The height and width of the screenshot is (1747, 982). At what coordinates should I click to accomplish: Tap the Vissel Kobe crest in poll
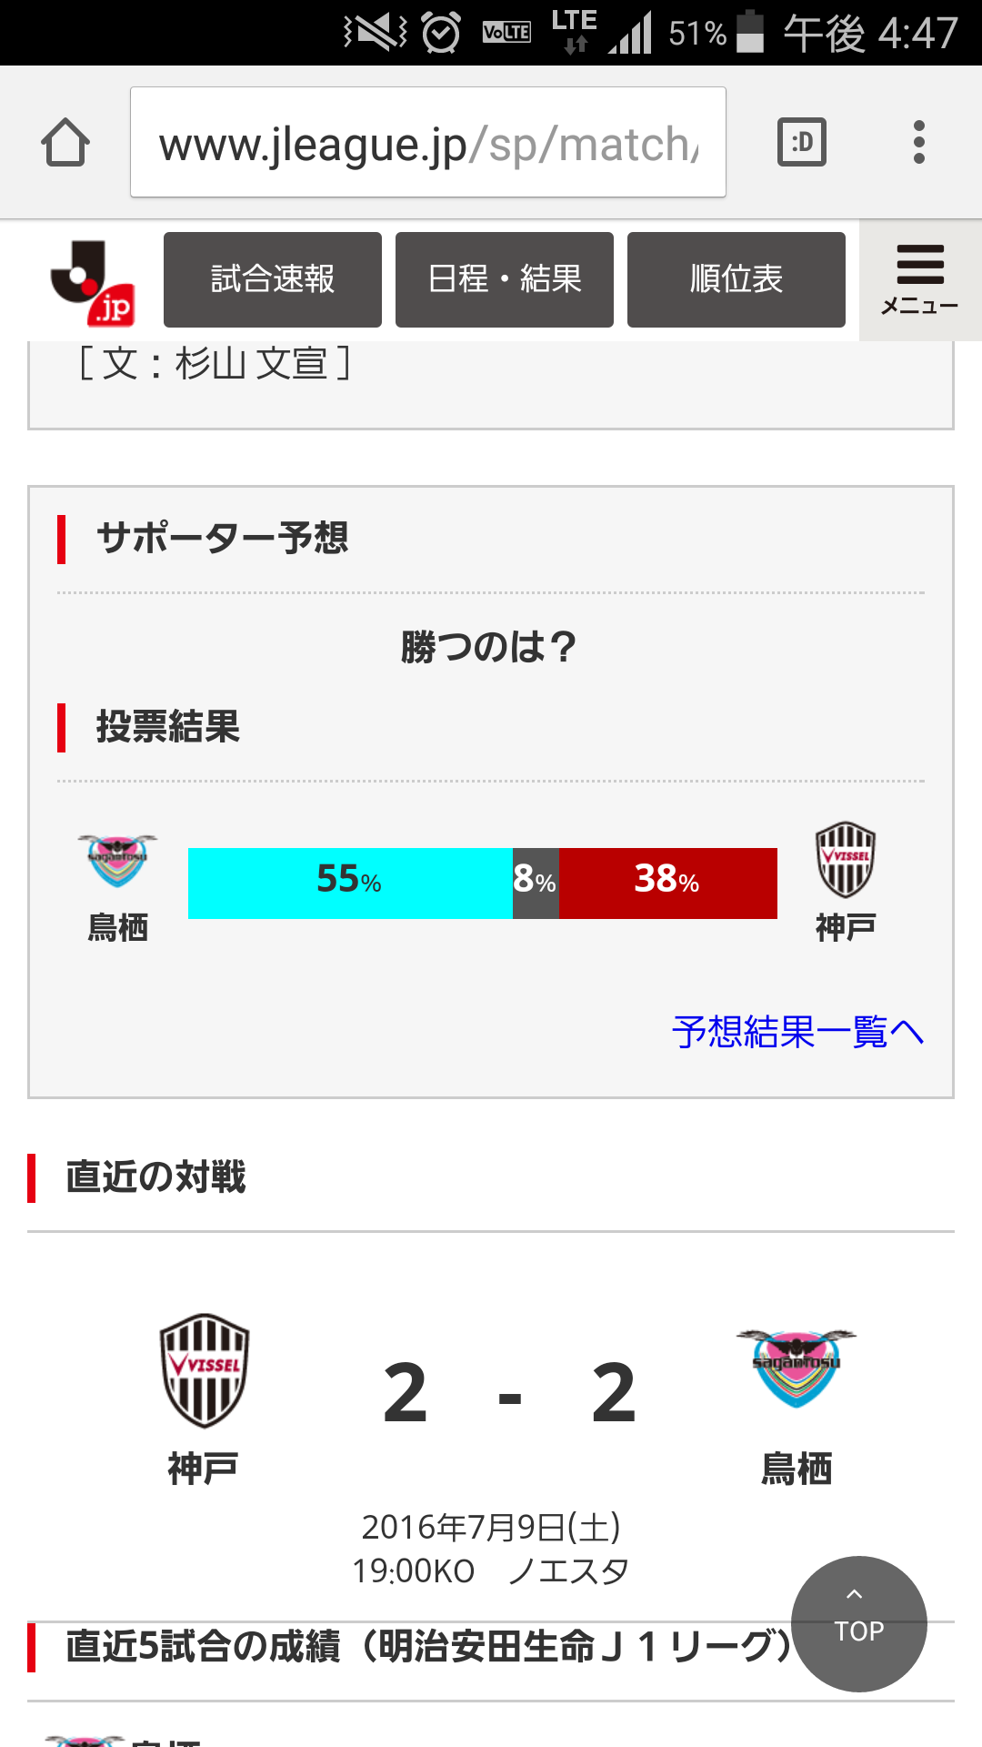coord(846,860)
